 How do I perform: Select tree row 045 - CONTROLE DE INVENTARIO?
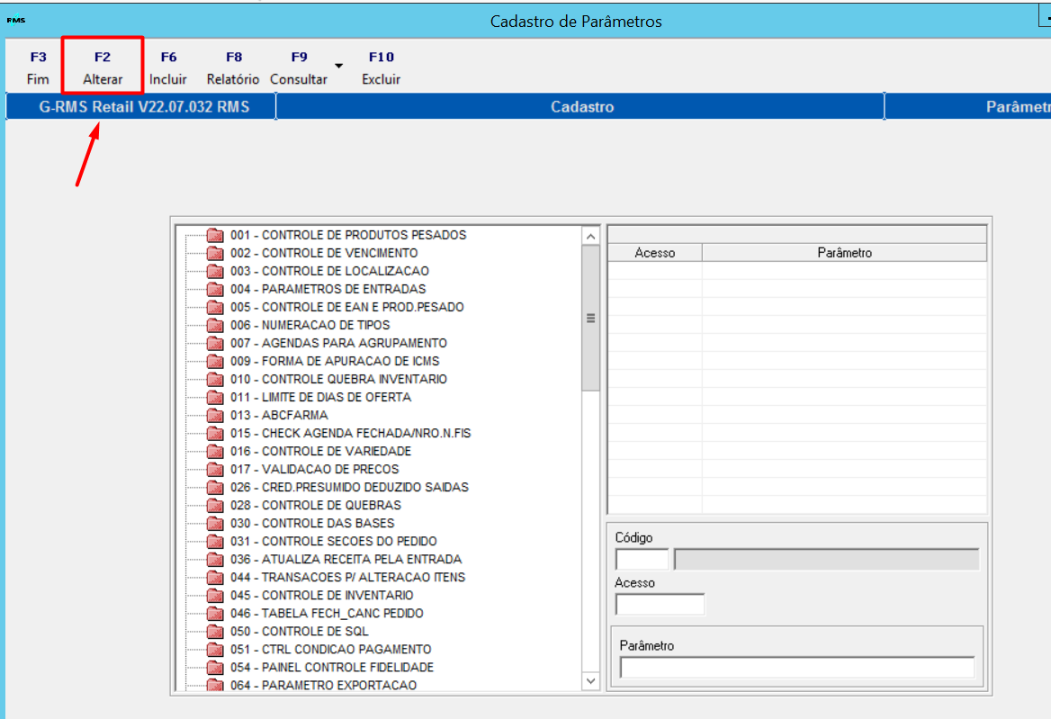pyautogui.click(x=322, y=596)
